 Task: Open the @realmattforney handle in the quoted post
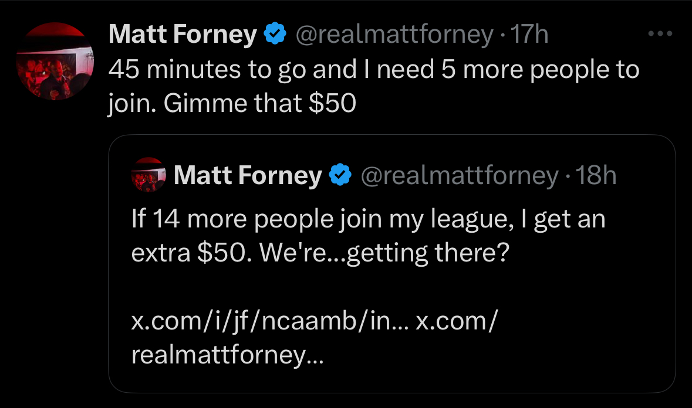point(458,175)
